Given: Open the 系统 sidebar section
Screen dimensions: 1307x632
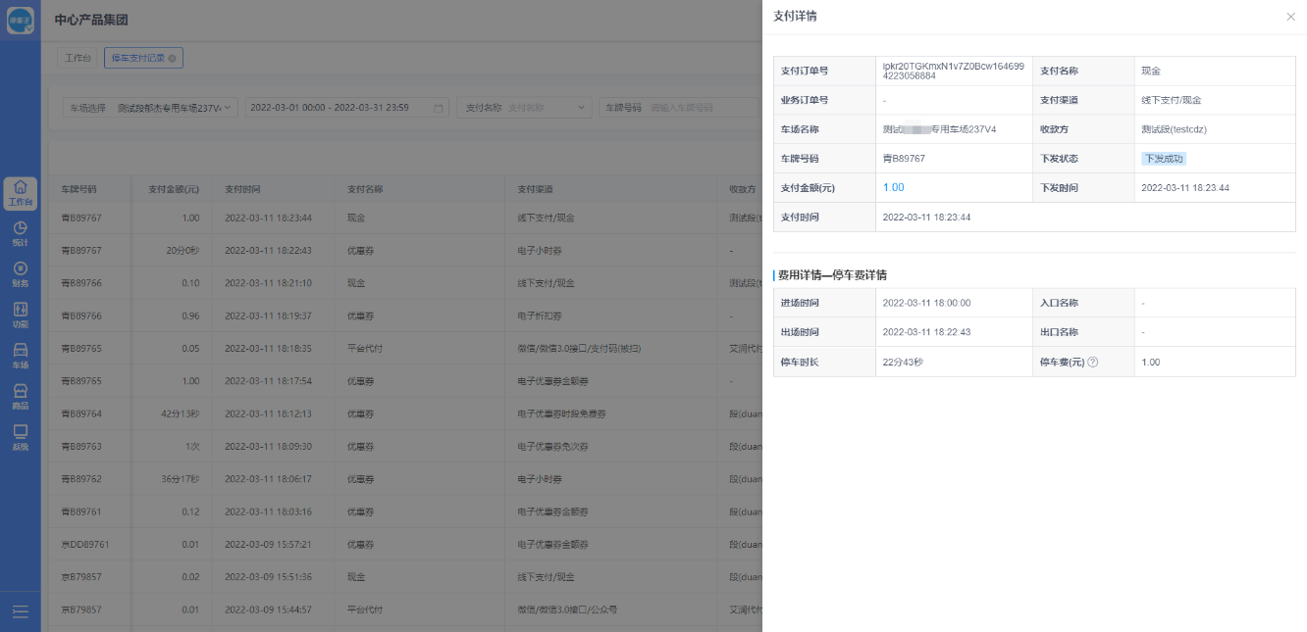Looking at the screenshot, I should click(21, 438).
